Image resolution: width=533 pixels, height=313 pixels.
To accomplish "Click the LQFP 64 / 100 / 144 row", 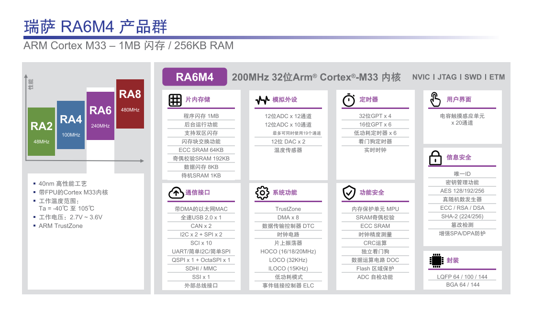I will point(462,277).
